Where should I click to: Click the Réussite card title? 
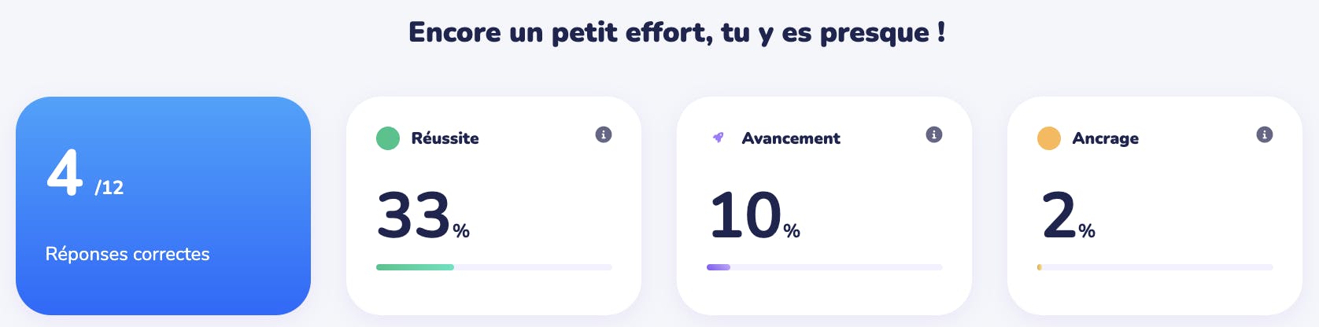coord(445,138)
